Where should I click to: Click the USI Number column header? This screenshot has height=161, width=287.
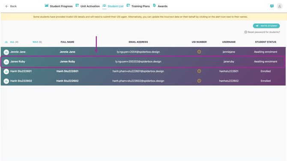[x=199, y=42]
